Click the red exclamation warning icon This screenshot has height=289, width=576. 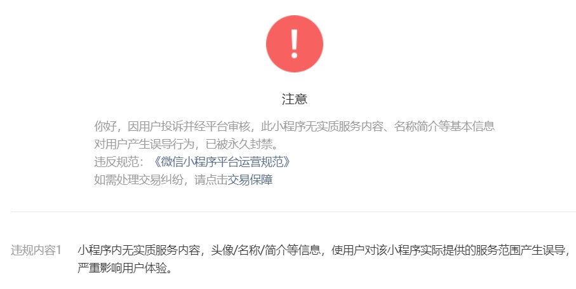pyautogui.click(x=295, y=44)
